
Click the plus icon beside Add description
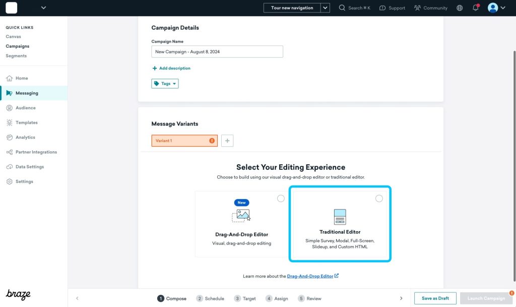155,68
